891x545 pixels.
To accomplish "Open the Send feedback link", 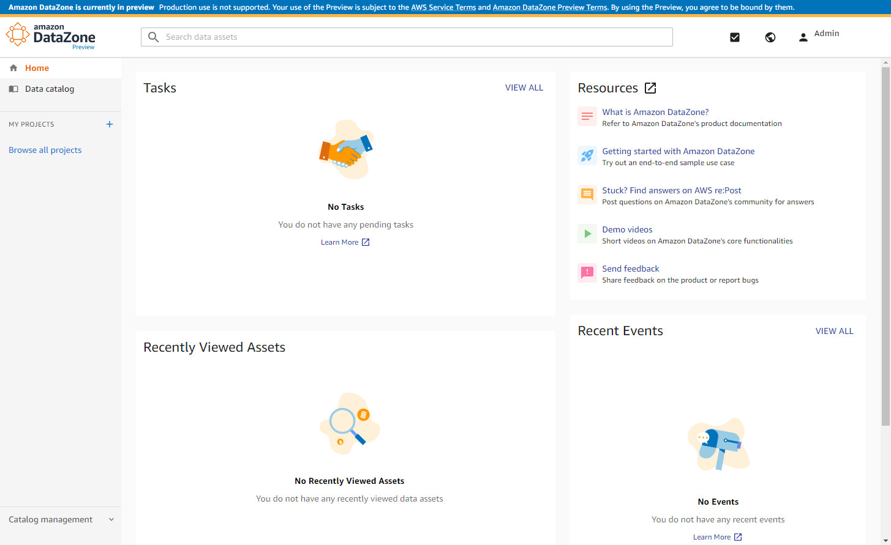I will pos(631,269).
